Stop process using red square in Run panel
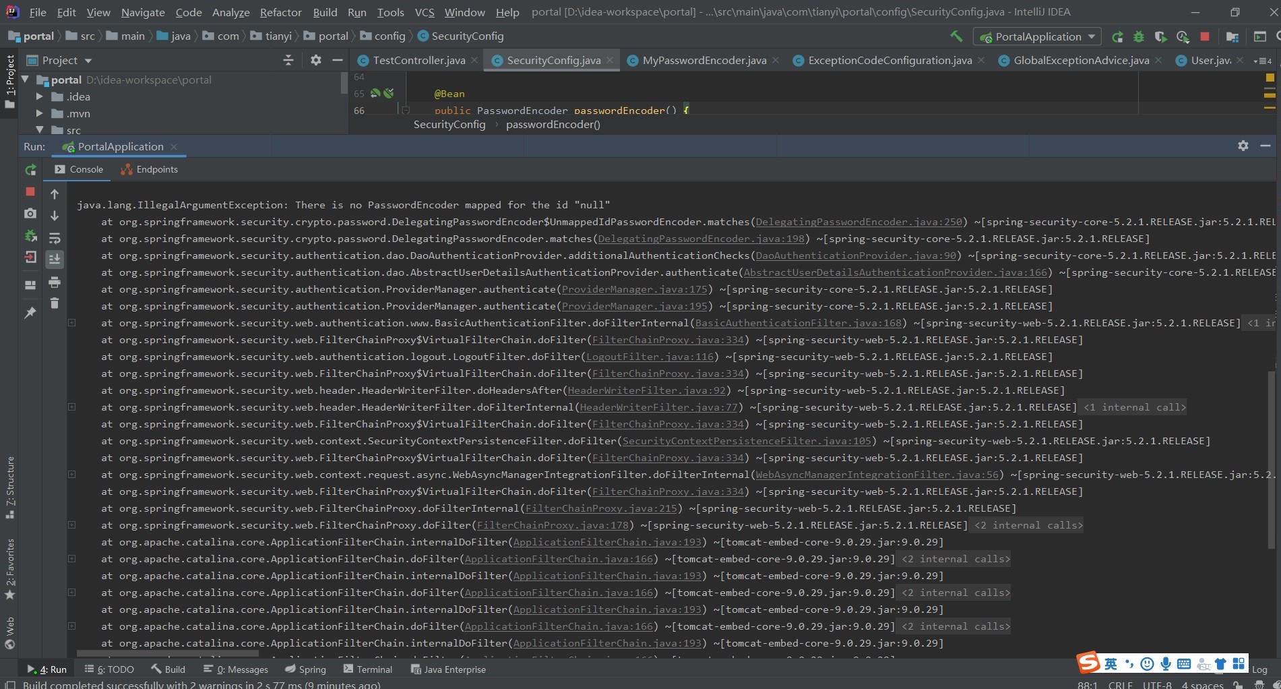This screenshot has height=689, width=1281. (30, 192)
